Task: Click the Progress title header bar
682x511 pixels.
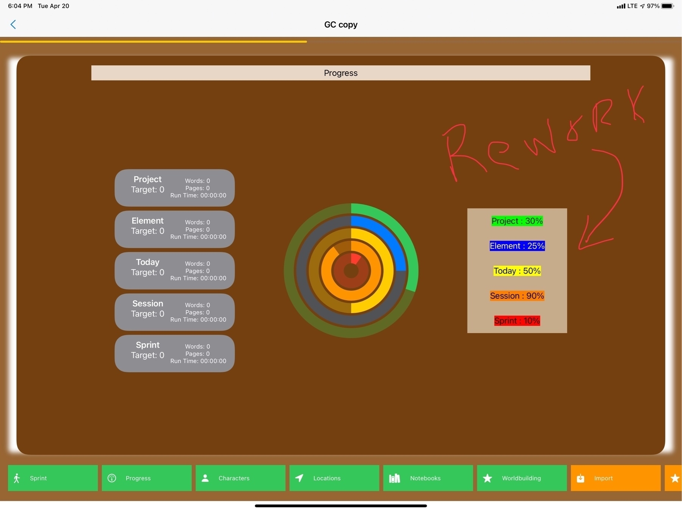Action: pyautogui.click(x=340, y=73)
